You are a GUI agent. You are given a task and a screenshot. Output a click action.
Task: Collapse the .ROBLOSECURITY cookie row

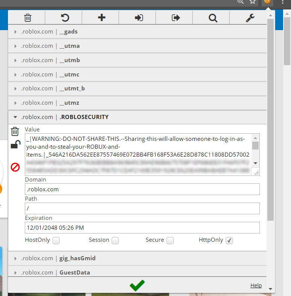coord(137,117)
